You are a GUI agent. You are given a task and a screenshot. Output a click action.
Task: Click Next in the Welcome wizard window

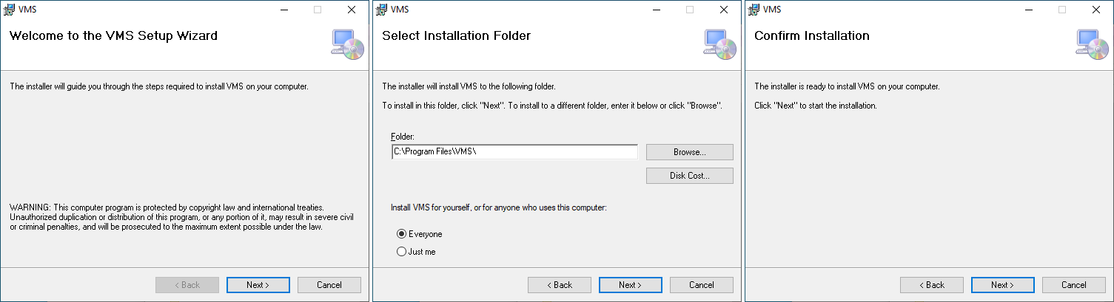(x=258, y=285)
